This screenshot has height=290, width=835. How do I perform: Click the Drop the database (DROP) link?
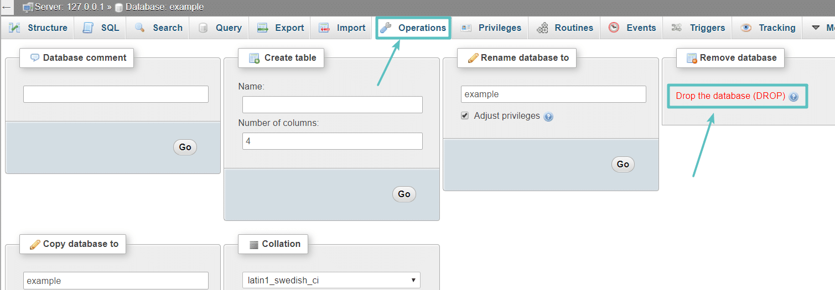[730, 96]
